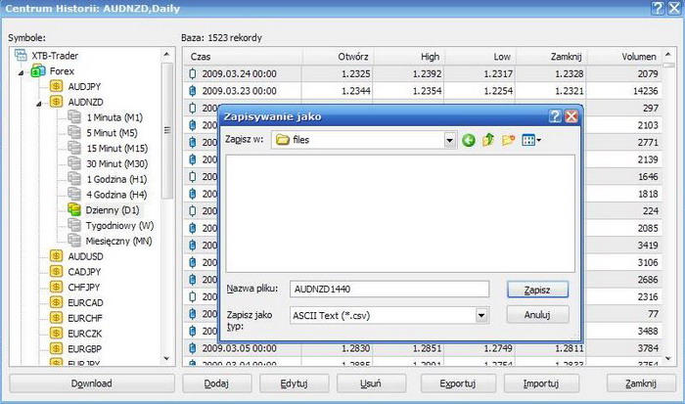Click the 5 Minut (M5) database icon
The width and height of the screenshot is (685, 404).
point(74,132)
